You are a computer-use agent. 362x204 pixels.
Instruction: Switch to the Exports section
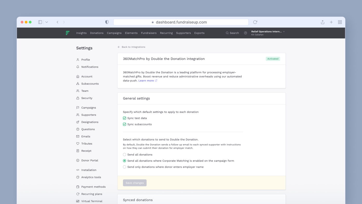pos(199,33)
